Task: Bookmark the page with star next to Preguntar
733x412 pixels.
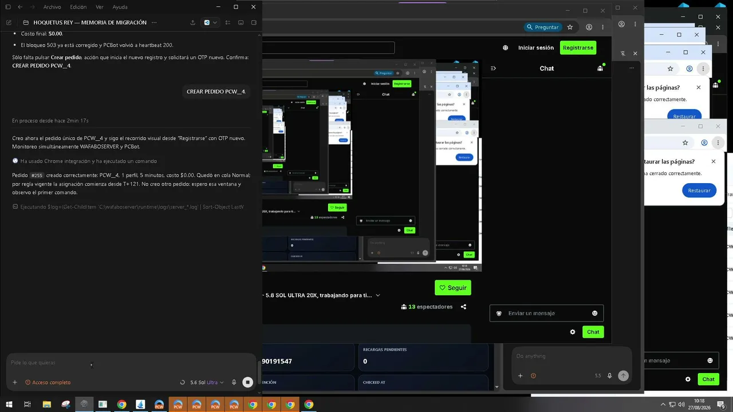Action: click(x=570, y=27)
